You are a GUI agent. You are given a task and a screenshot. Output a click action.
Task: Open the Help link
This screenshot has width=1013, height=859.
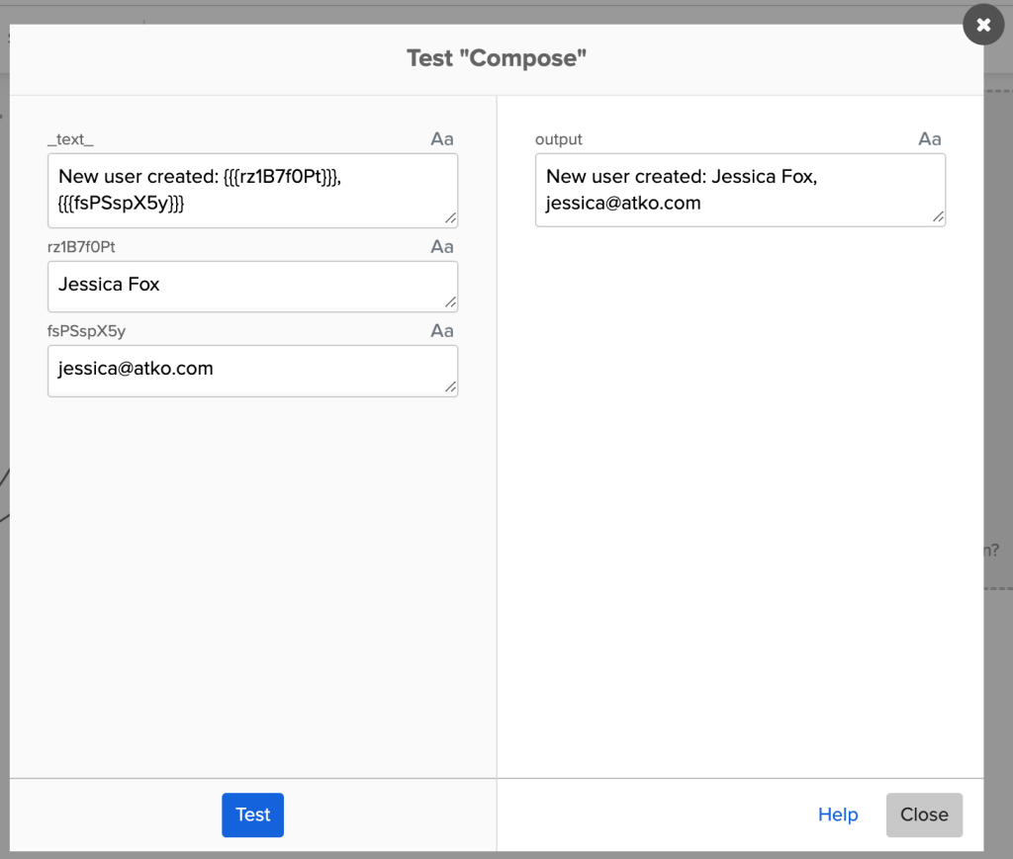pos(837,816)
